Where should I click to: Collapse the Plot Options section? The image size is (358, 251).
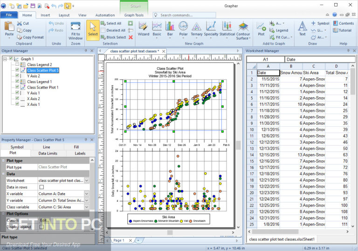(x=3, y=214)
